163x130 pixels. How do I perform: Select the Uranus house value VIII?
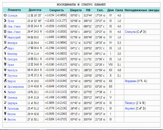coord(110,65)
